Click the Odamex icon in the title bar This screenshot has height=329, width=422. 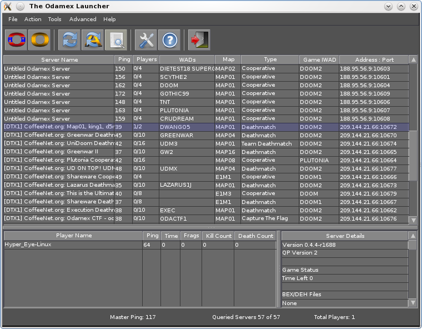point(8,6)
